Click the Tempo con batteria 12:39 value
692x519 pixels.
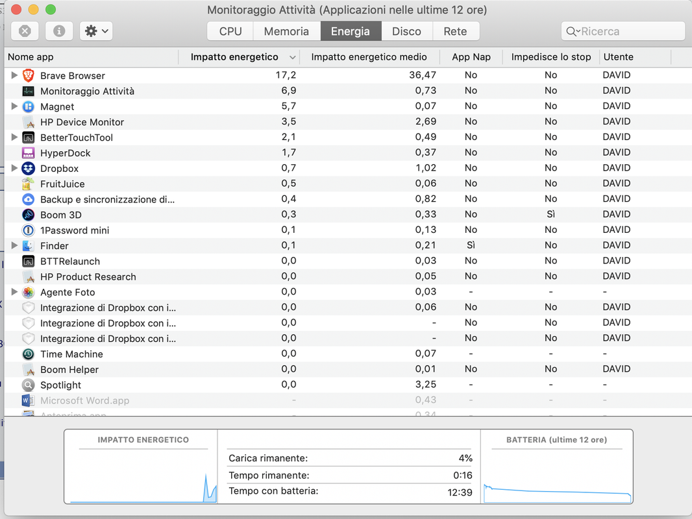pyautogui.click(x=460, y=492)
